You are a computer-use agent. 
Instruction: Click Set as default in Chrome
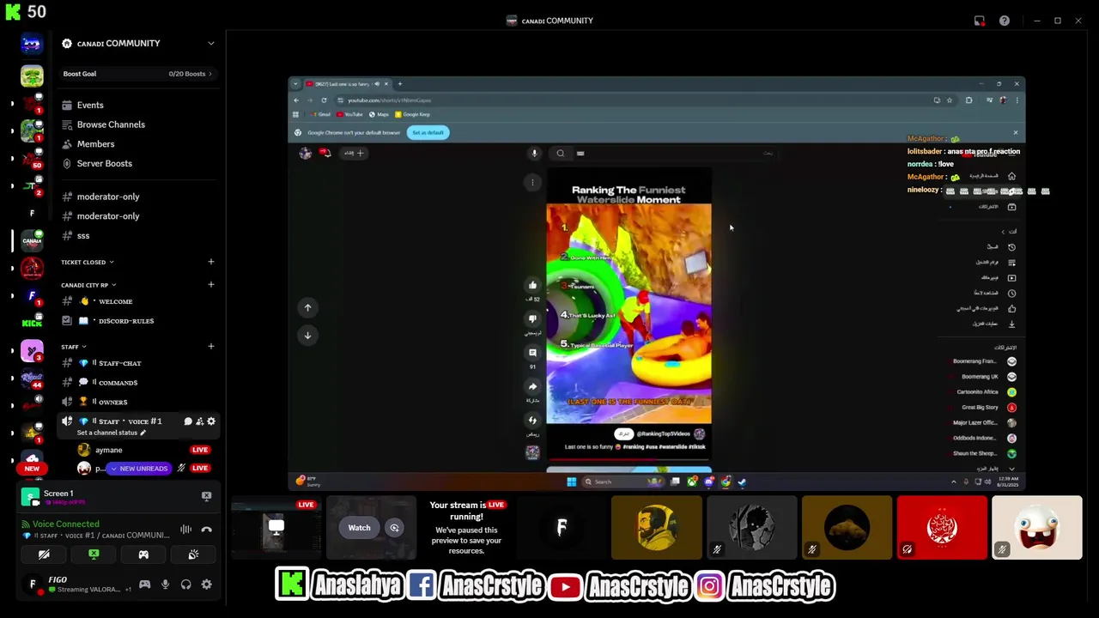428,132
